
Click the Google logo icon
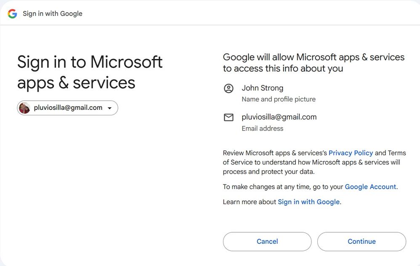pos(12,13)
